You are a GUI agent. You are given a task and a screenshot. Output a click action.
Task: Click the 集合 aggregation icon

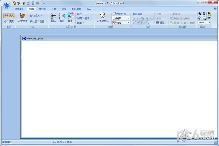pyautogui.click(x=62, y=16)
